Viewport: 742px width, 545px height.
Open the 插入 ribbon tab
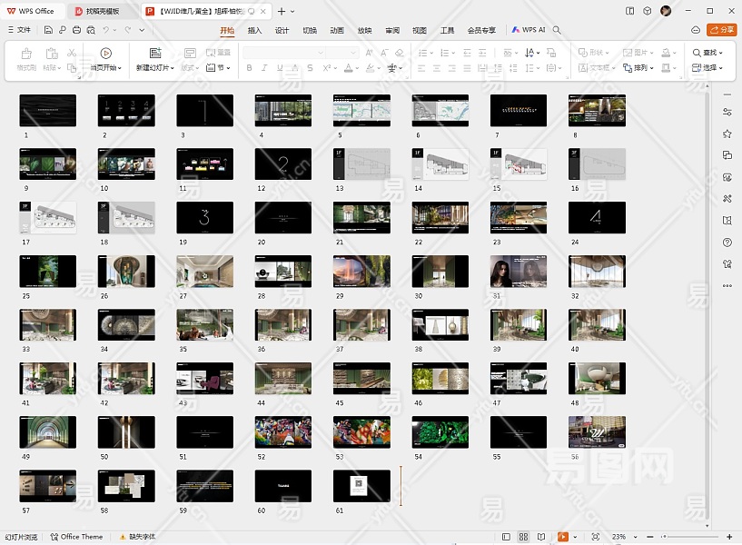click(x=254, y=30)
